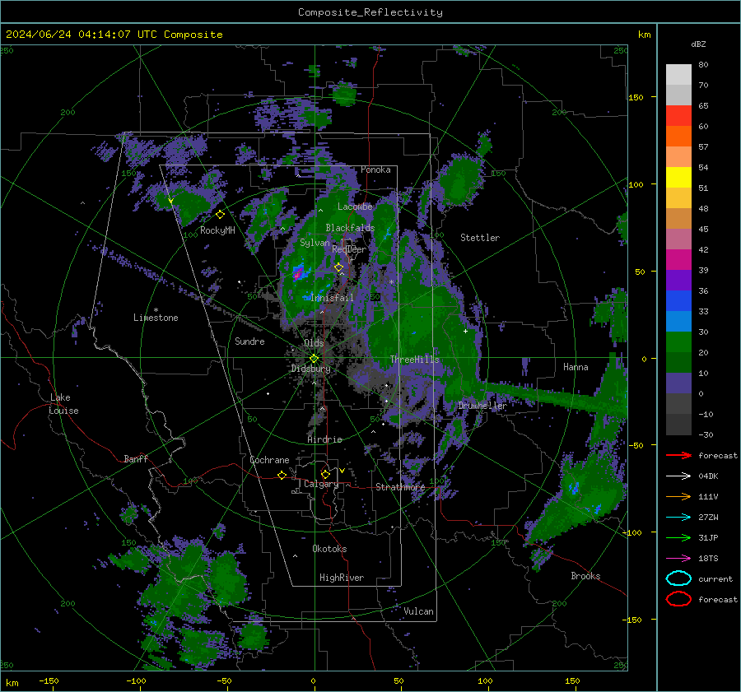The height and width of the screenshot is (692, 741).
Task: Click the Ponoka city label
Action: click(375, 170)
